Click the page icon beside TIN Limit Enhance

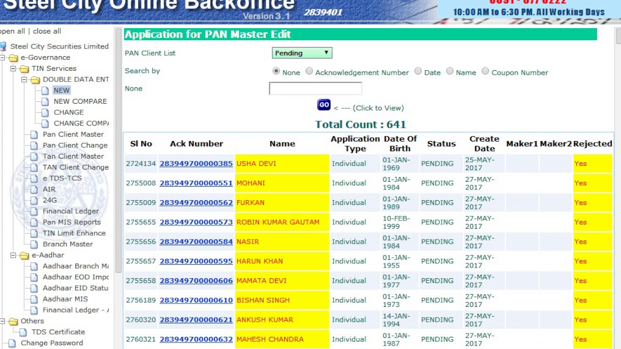coord(34,233)
